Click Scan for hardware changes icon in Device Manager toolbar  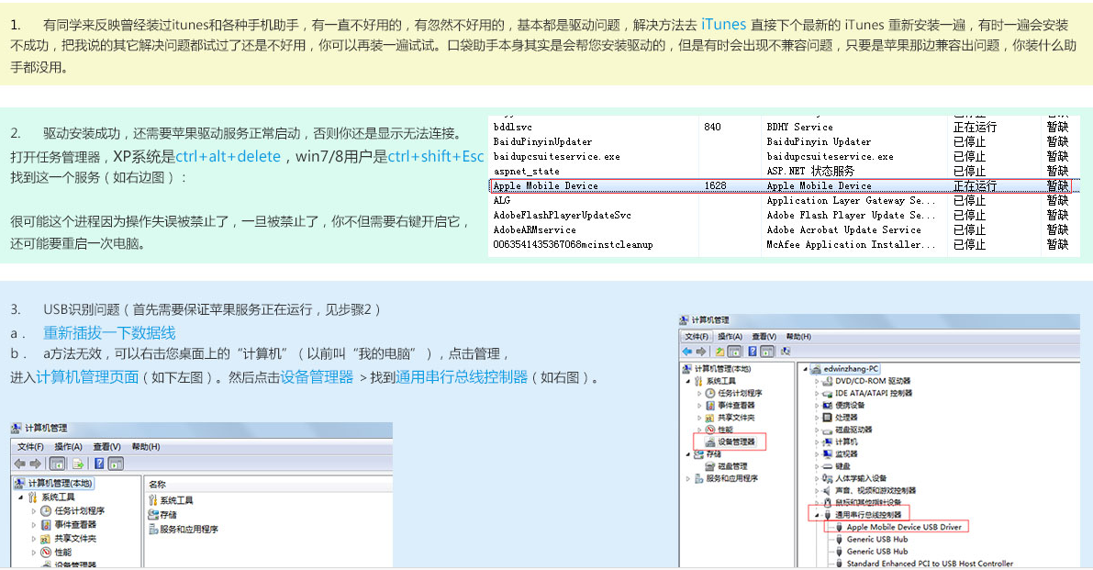[x=786, y=352]
